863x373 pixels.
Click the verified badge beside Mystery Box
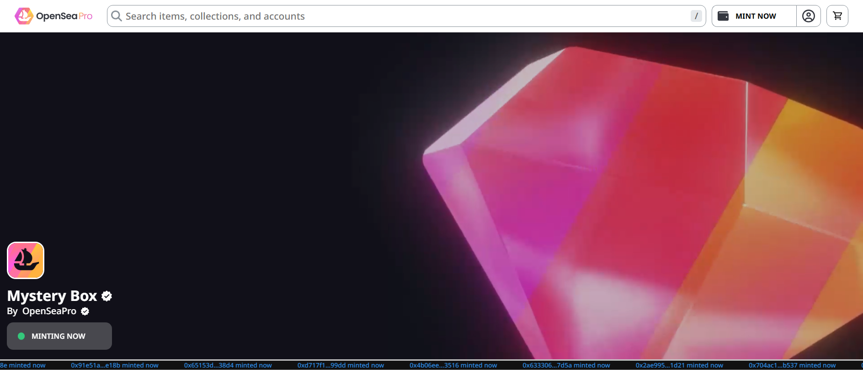pyautogui.click(x=107, y=296)
